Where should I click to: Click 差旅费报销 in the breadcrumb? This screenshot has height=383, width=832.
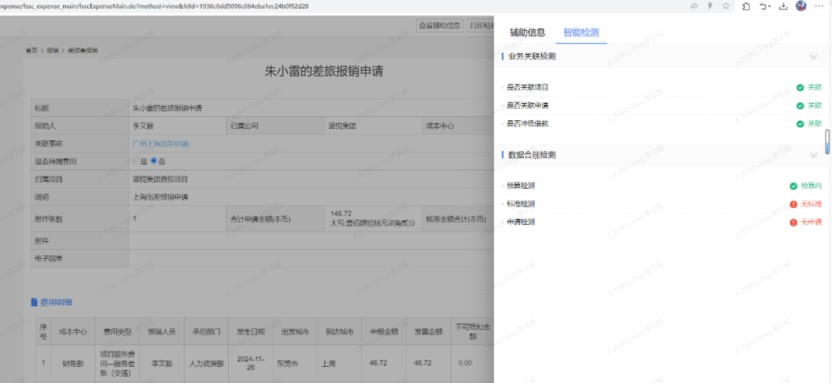[82, 51]
